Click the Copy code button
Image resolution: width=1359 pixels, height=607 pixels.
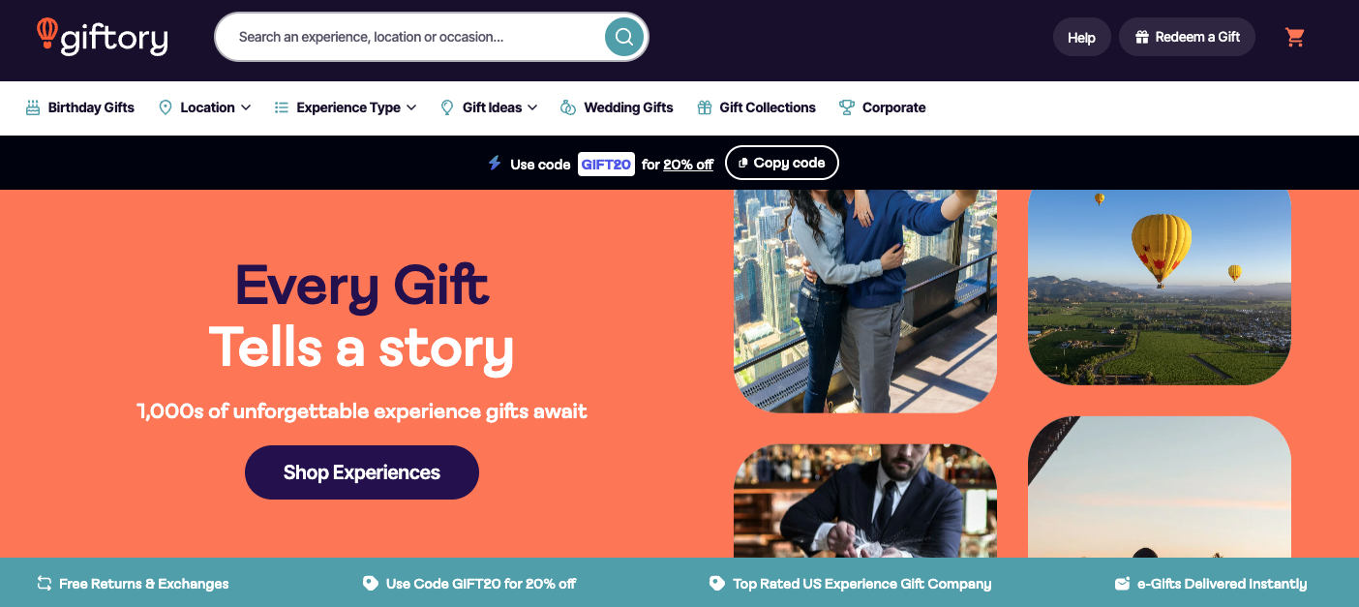[x=782, y=163]
